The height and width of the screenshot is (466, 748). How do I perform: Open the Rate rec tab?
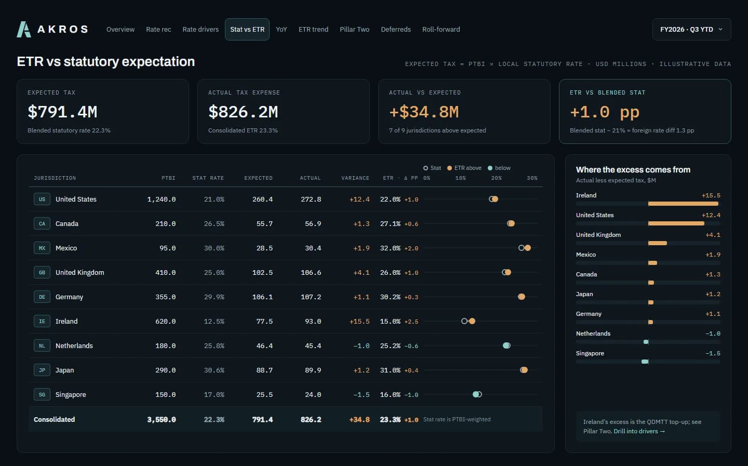158,29
